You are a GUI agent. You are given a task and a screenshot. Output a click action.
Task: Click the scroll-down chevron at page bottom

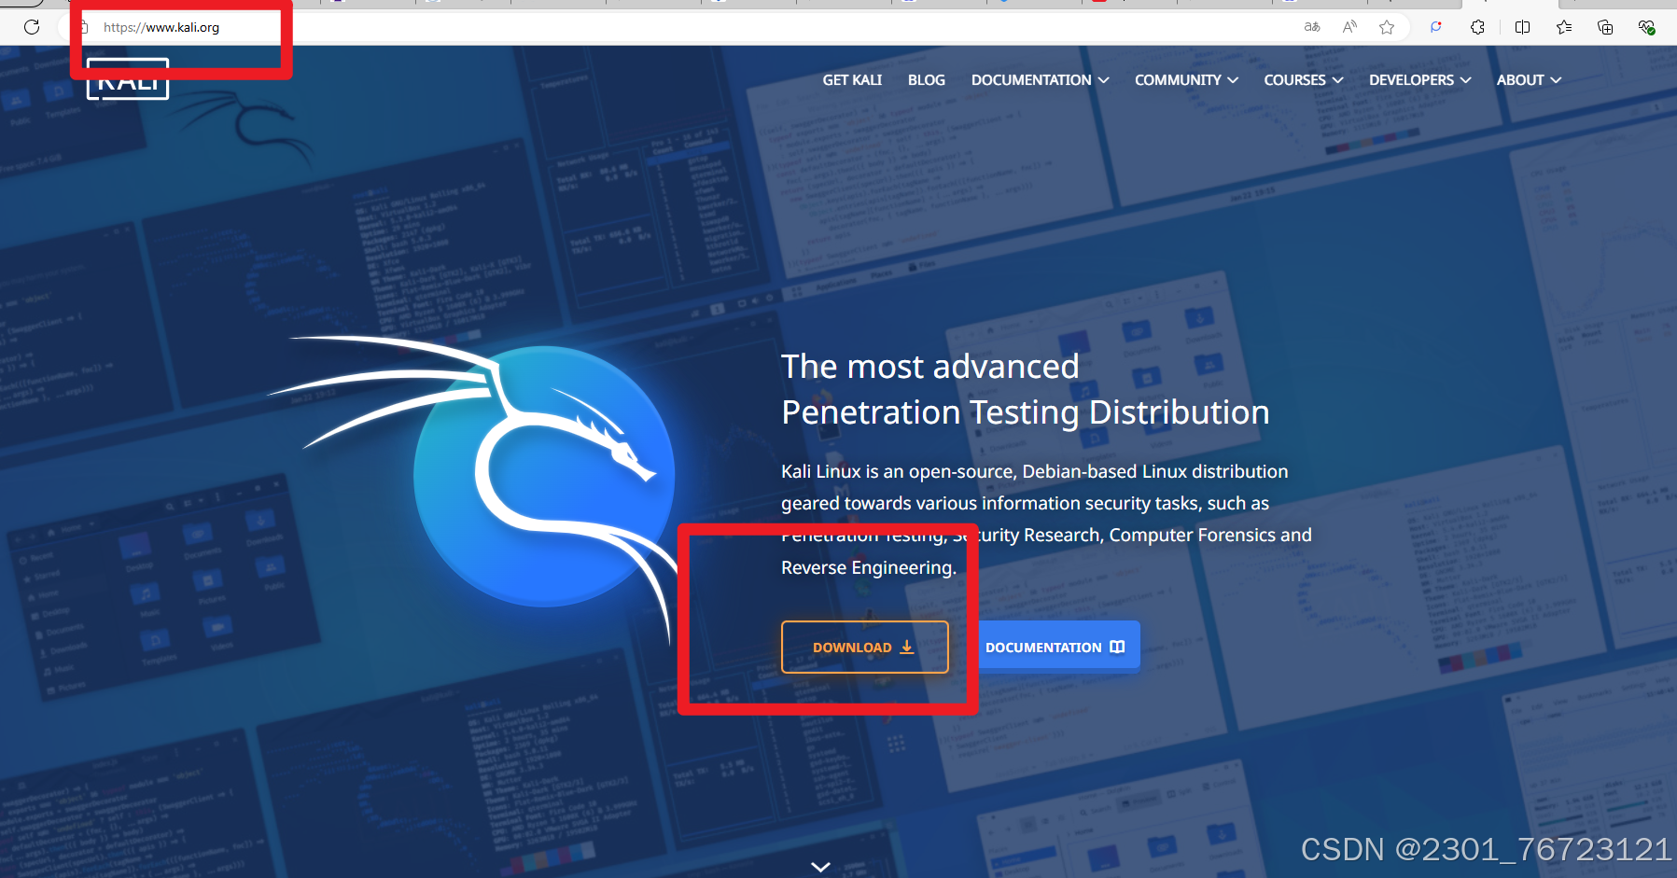pyautogui.click(x=820, y=867)
